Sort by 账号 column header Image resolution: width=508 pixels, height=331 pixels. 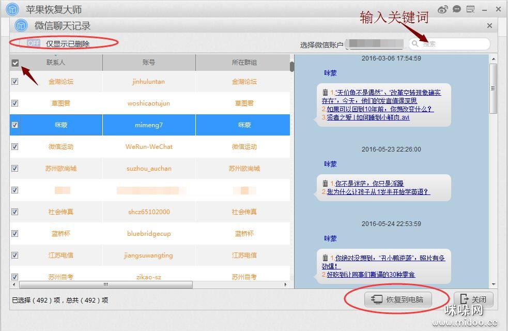(x=149, y=62)
